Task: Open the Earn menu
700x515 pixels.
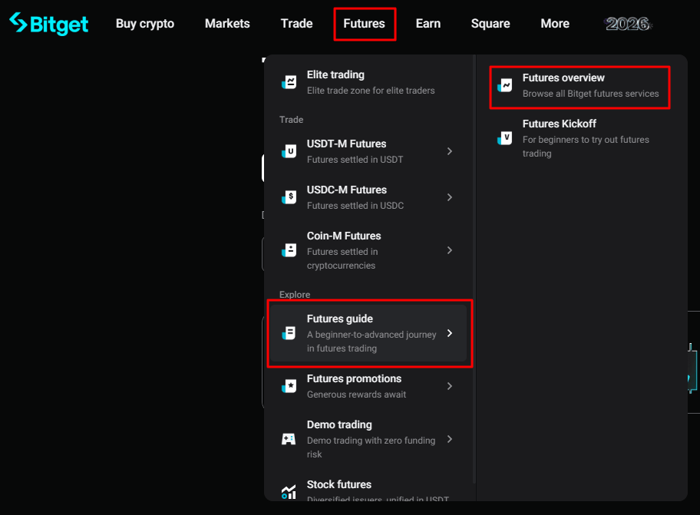Action: 428,24
